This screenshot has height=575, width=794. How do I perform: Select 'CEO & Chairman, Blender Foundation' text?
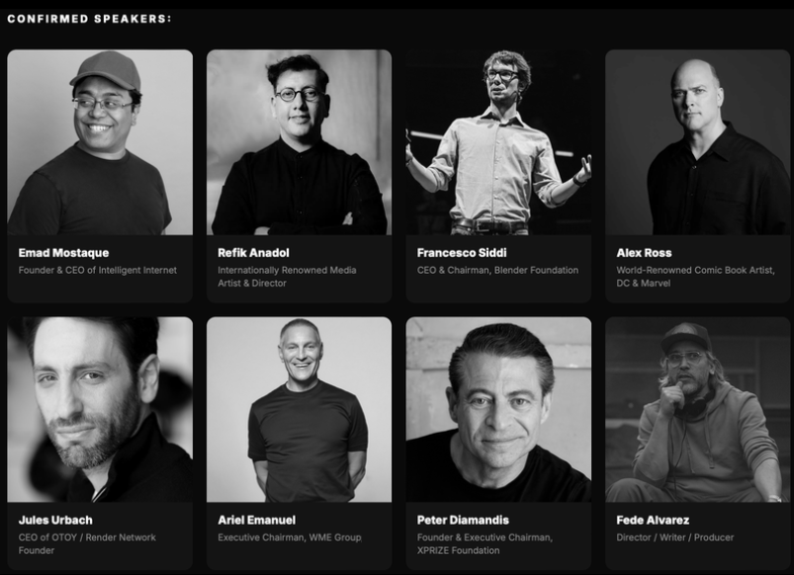point(497,271)
